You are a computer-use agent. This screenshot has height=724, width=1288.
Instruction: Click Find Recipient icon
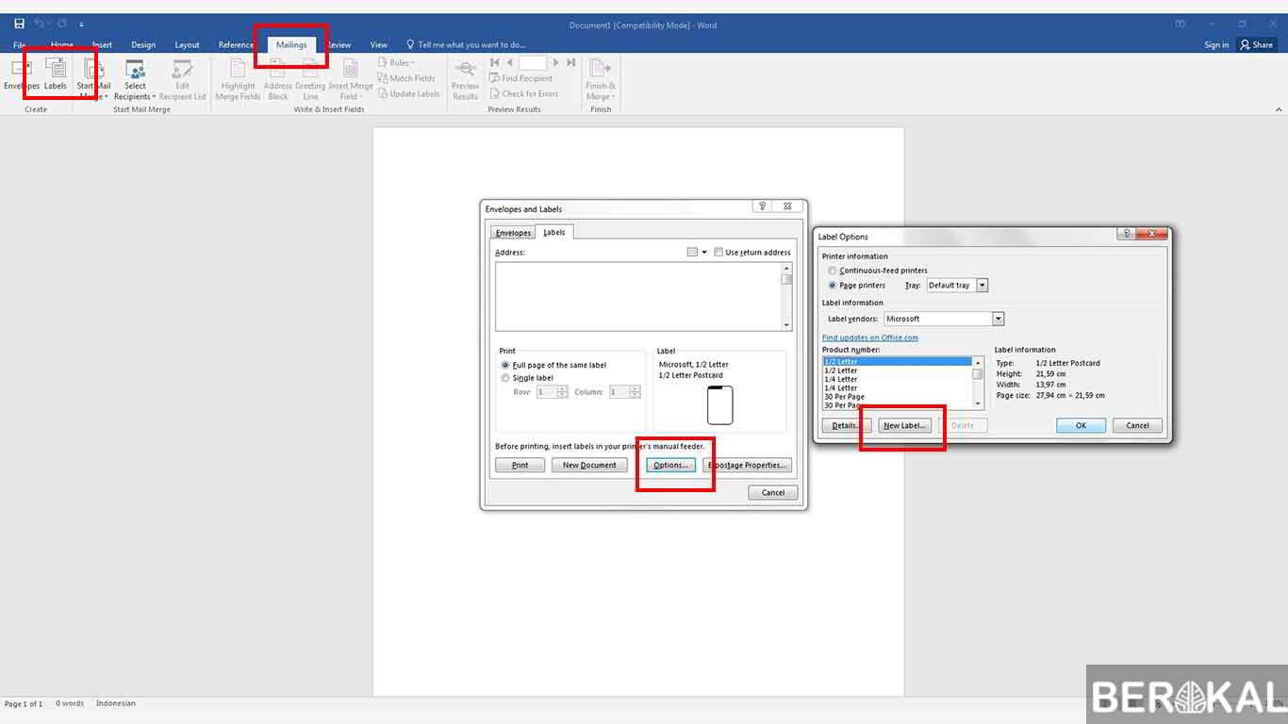[x=520, y=78]
